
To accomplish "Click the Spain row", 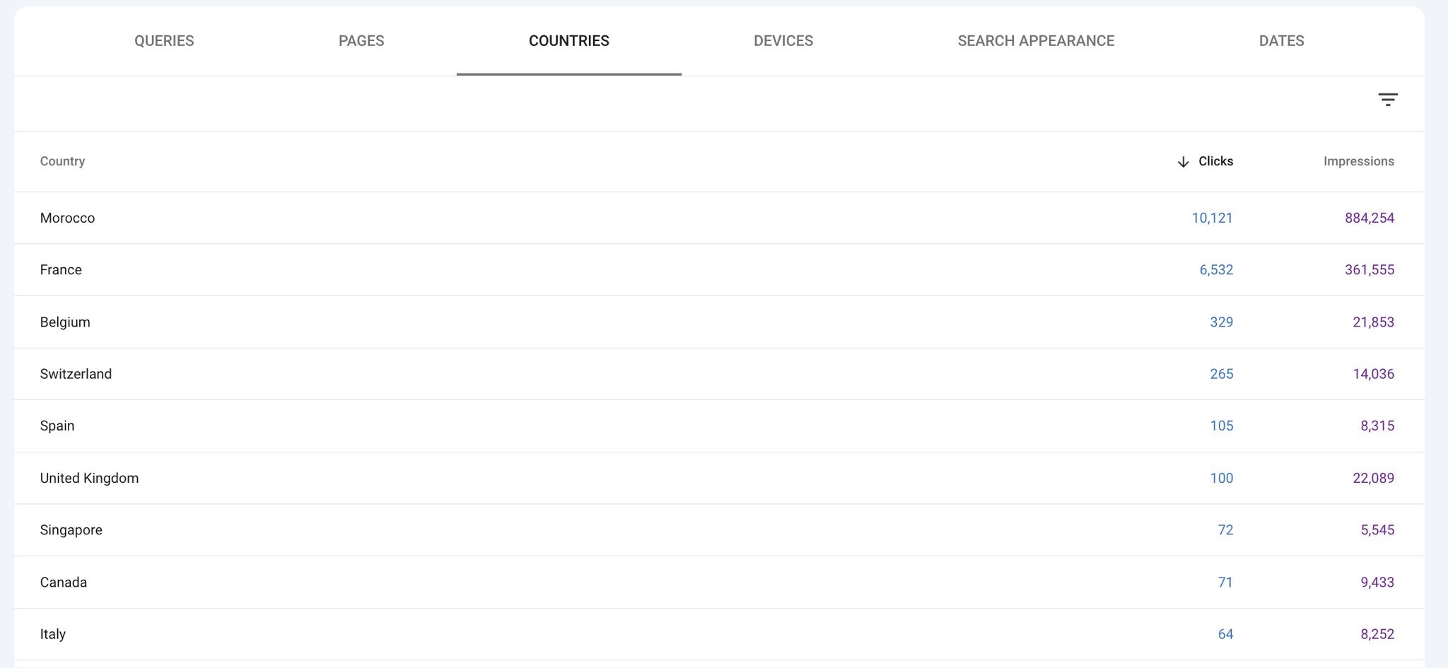I will pyautogui.click(x=57, y=426).
